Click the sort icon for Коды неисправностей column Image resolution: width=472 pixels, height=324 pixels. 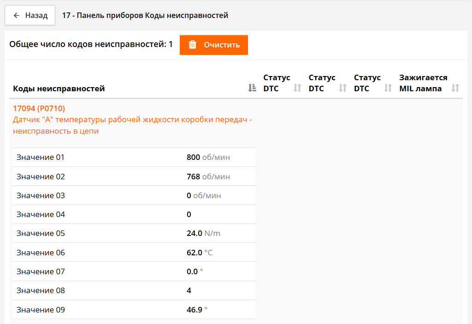pos(252,88)
